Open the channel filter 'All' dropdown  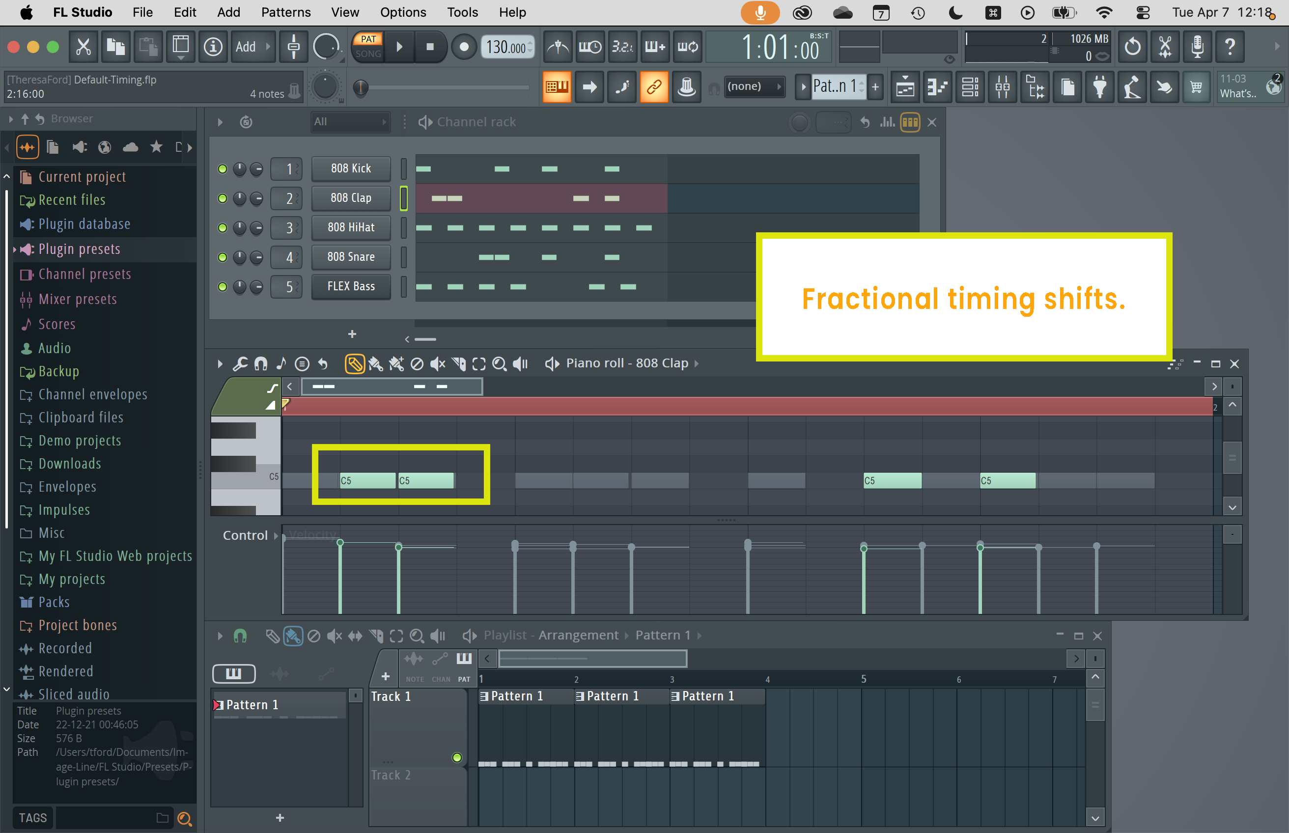coord(350,122)
